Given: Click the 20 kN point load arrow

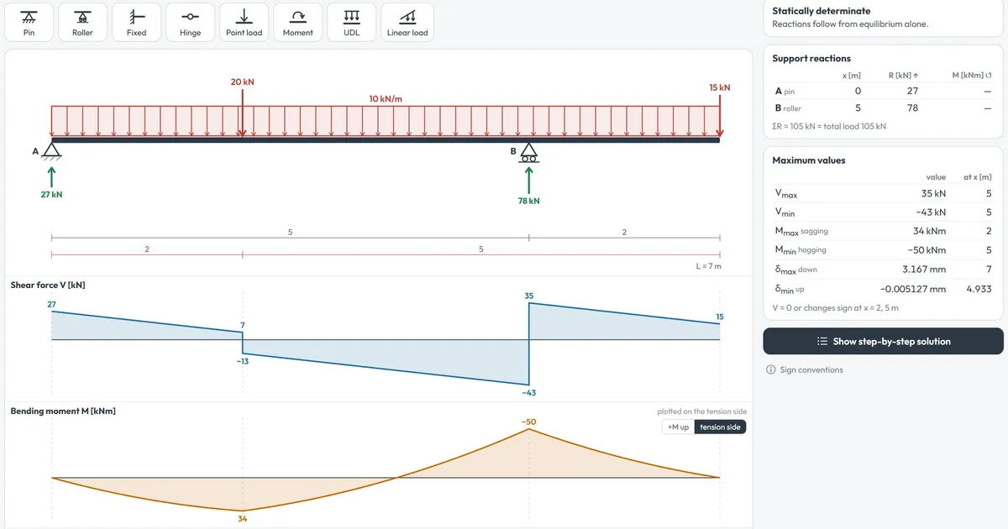Looking at the screenshot, I should click(x=243, y=113).
